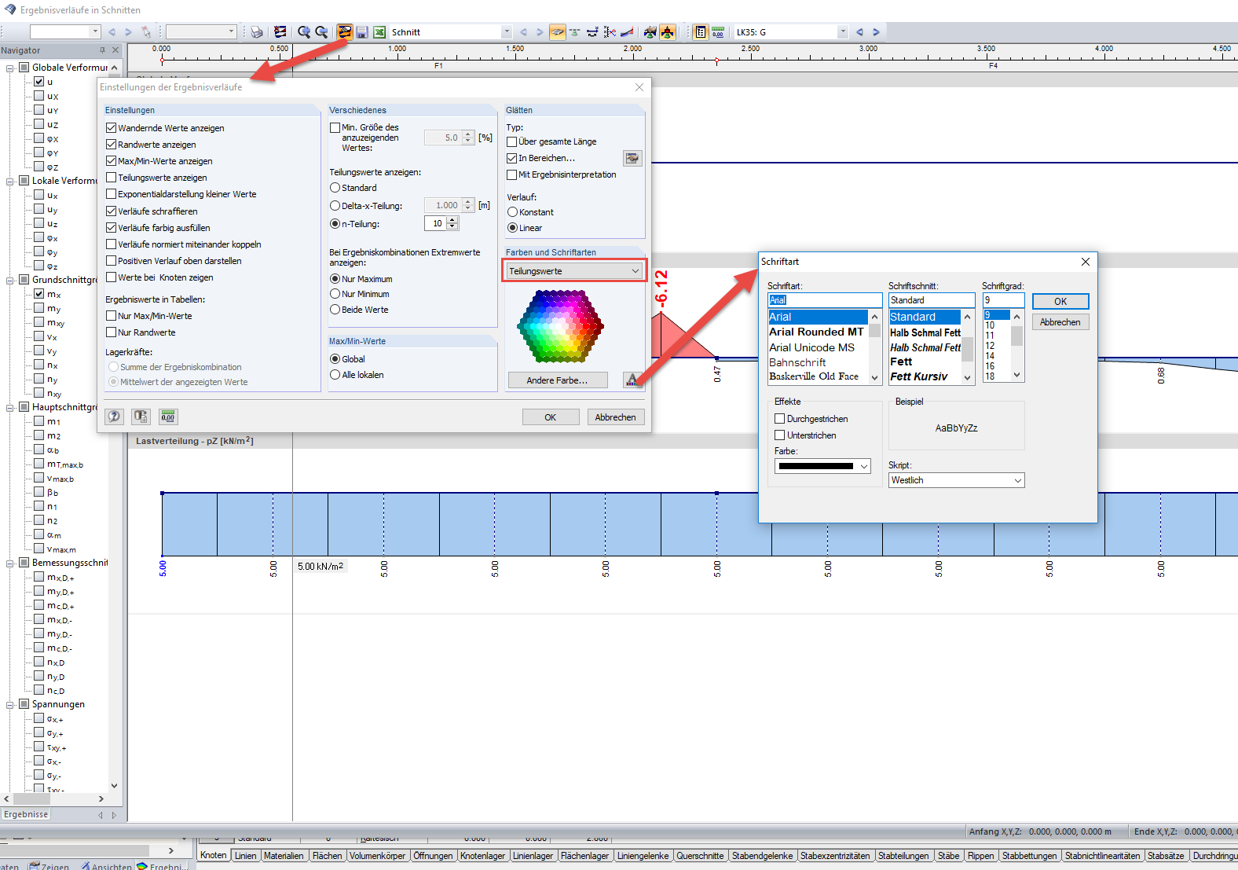The width and height of the screenshot is (1238, 870).
Task: Click the black Farbe color swatch
Action: 815,466
